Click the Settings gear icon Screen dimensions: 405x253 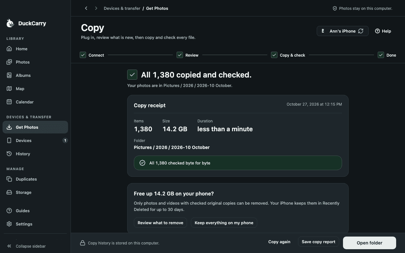pos(9,224)
